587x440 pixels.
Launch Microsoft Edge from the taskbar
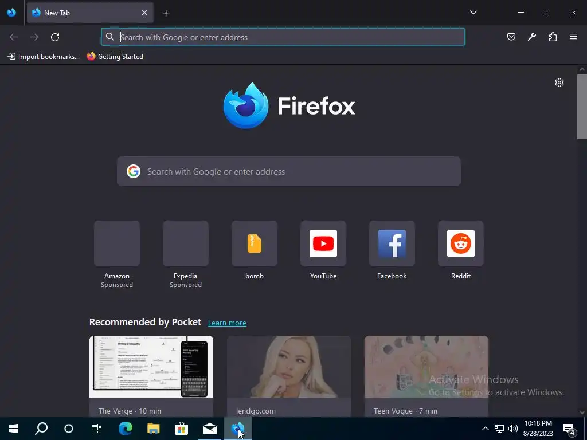pyautogui.click(x=126, y=429)
